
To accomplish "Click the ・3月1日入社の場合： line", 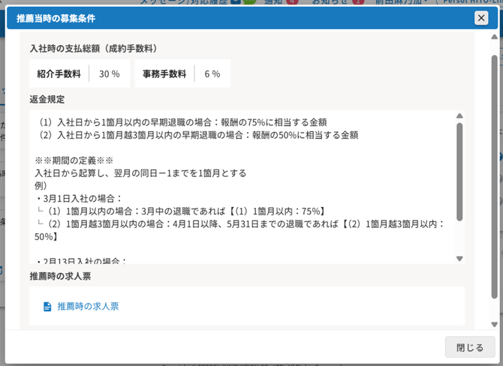I will coord(78,198).
